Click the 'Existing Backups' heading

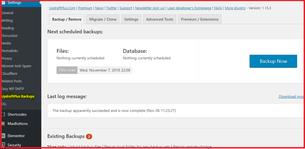tap(66, 137)
